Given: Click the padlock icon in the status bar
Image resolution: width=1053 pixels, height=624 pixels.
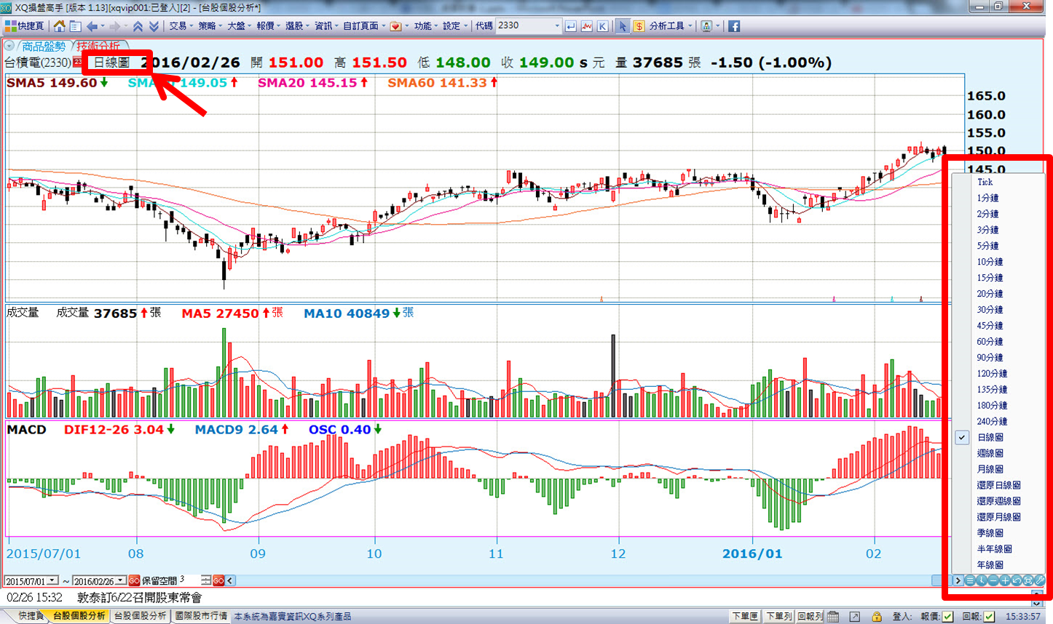Looking at the screenshot, I should (x=877, y=616).
